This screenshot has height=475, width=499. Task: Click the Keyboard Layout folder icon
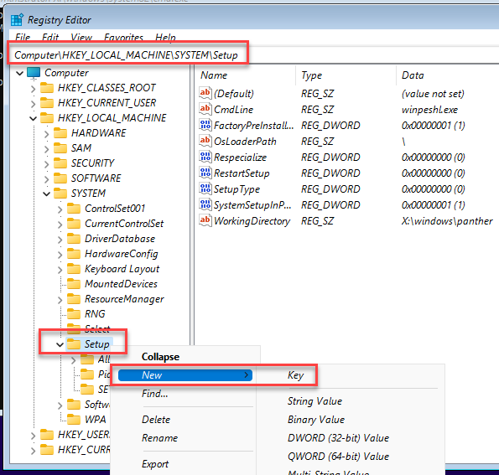[74, 269]
